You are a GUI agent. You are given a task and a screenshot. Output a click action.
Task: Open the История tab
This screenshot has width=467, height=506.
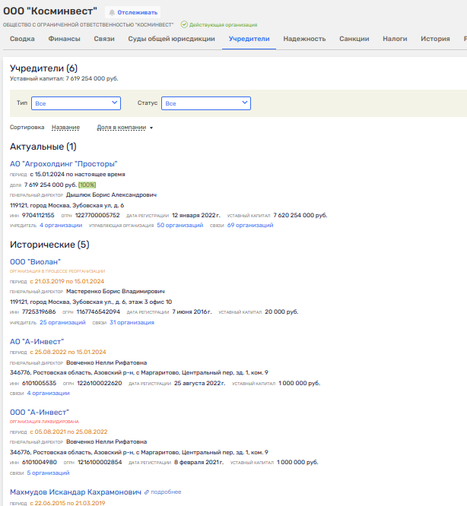click(435, 39)
